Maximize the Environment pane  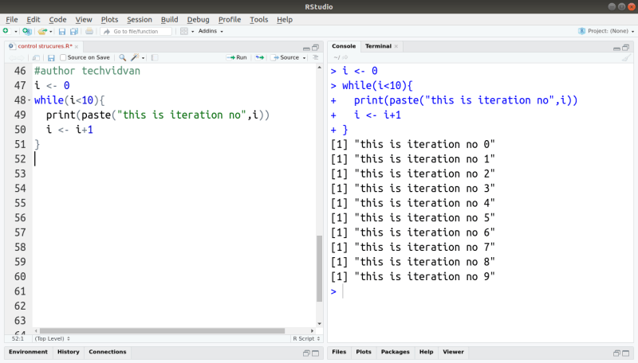[315, 353]
